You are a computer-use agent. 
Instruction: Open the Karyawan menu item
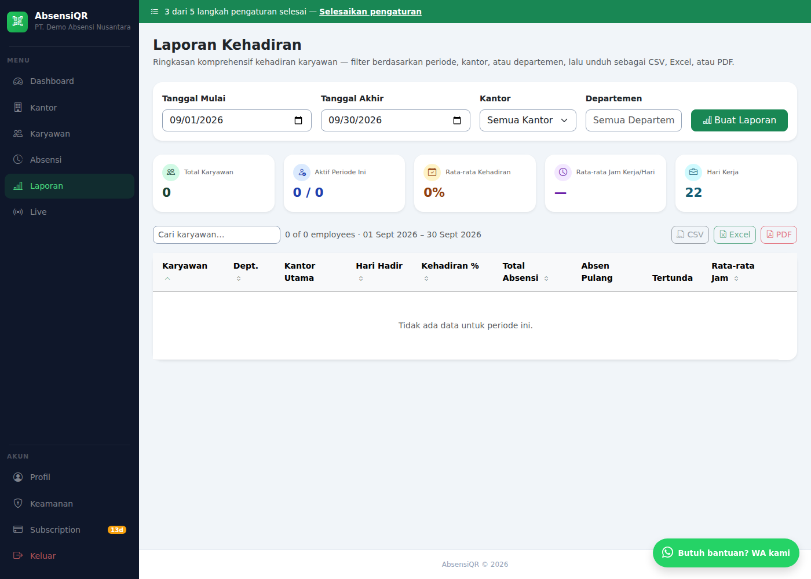point(70,134)
